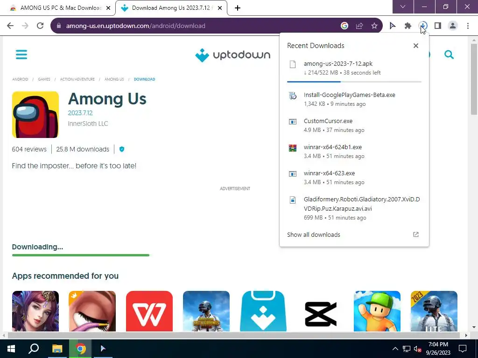Open Chrome three-dot menu
The image size is (478, 358).
468,26
